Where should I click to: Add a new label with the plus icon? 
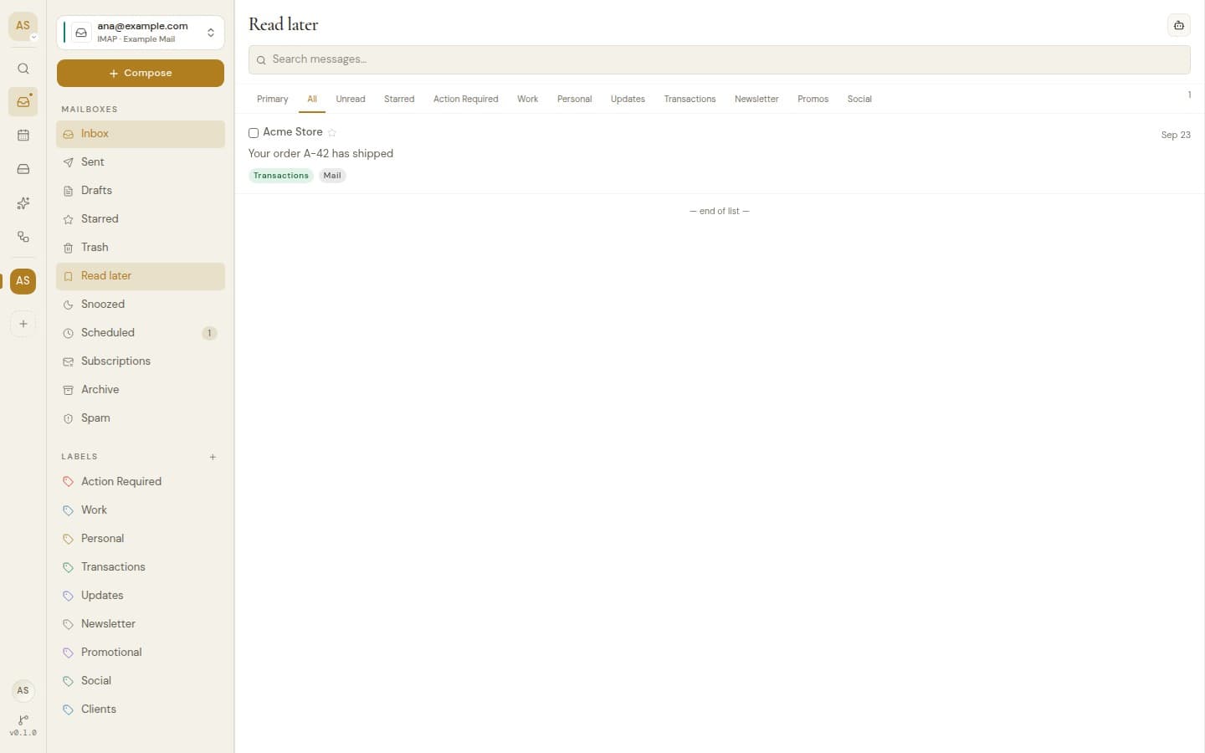(x=213, y=457)
